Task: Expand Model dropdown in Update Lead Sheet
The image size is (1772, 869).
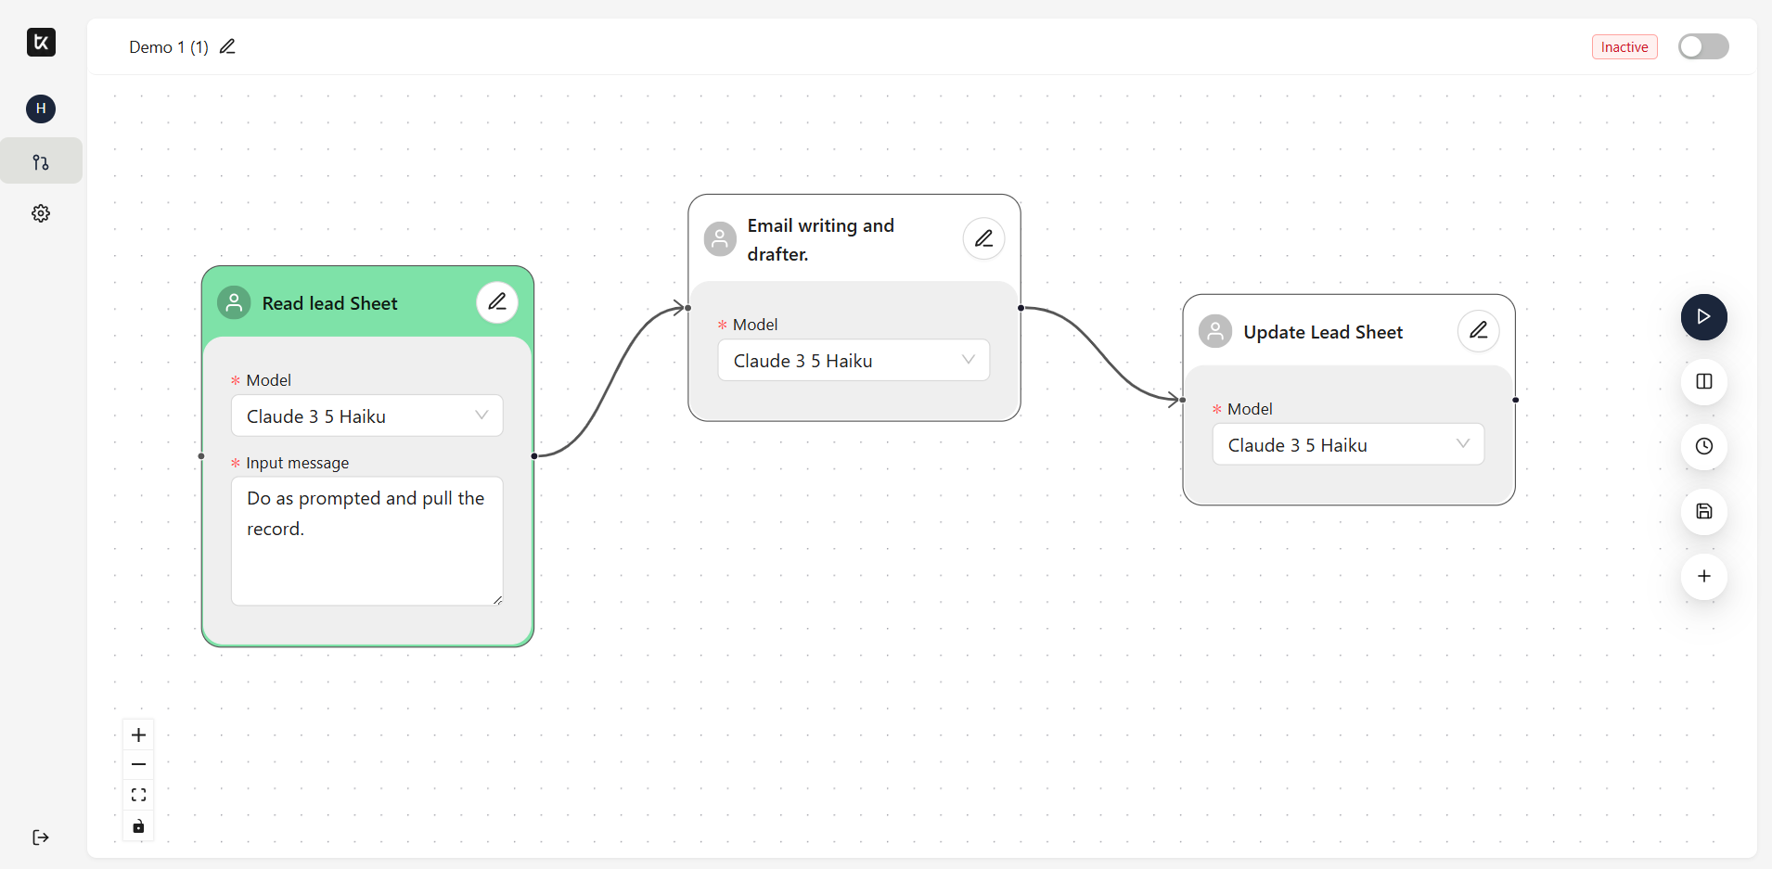Action: pos(1347,445)
